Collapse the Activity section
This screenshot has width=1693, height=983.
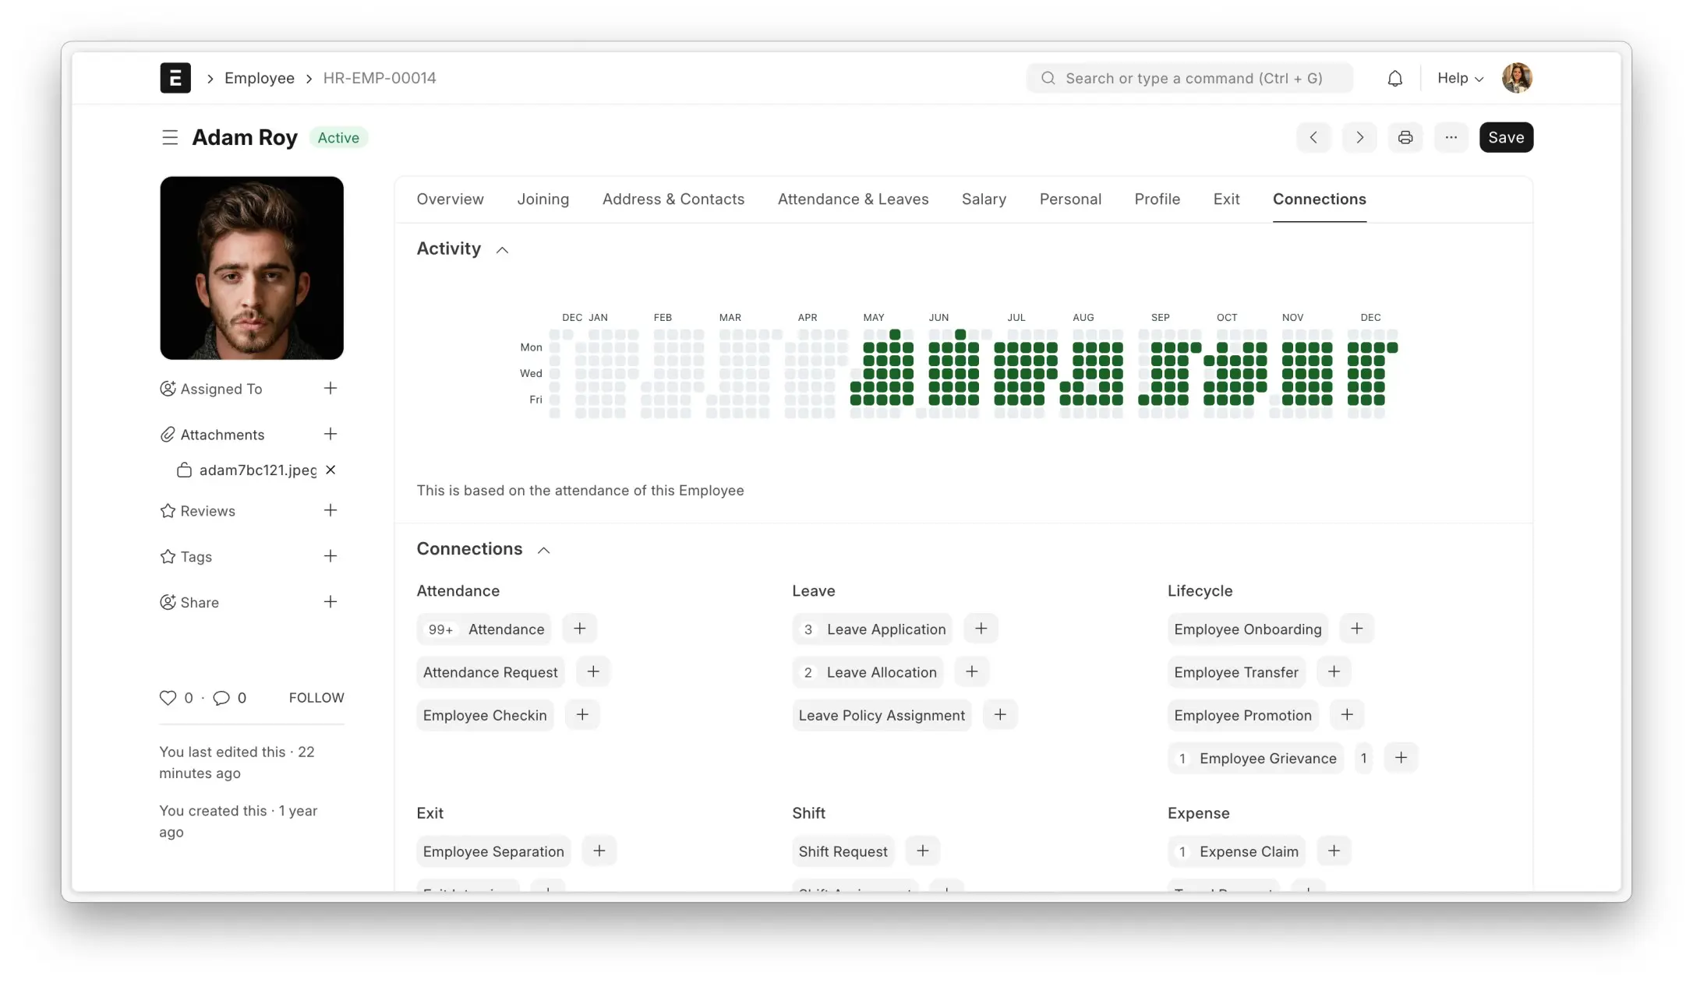(x=503, y=250)
